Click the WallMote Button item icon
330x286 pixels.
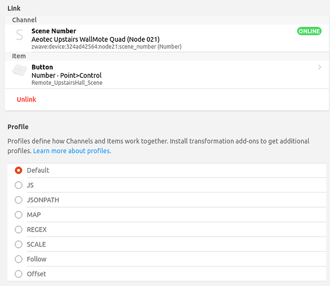[x=19, y=70]
